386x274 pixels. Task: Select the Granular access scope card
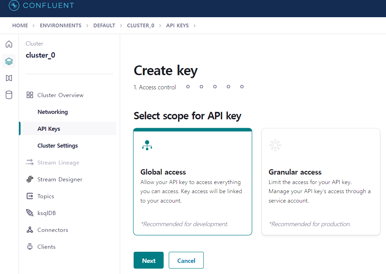[x=321, y=182]
